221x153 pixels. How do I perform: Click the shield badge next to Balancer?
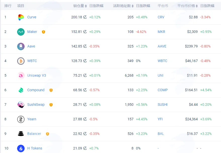(x=48, y=134)
